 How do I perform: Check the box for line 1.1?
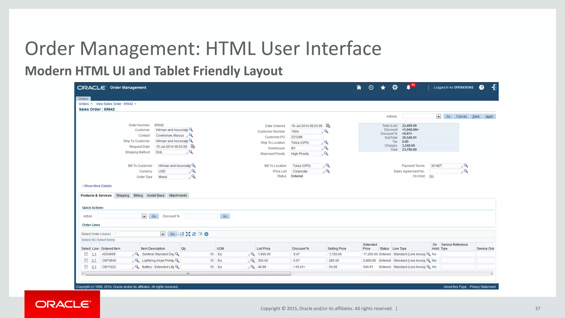coord(86,254)
